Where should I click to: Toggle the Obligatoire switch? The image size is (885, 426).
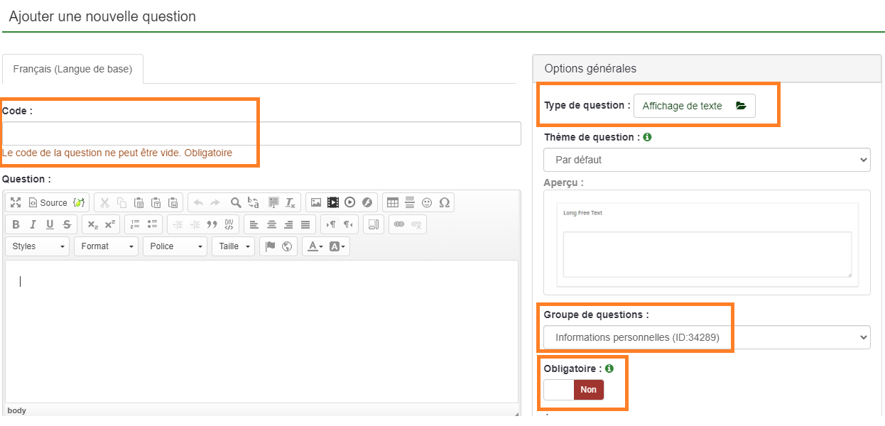click(574, 390)
